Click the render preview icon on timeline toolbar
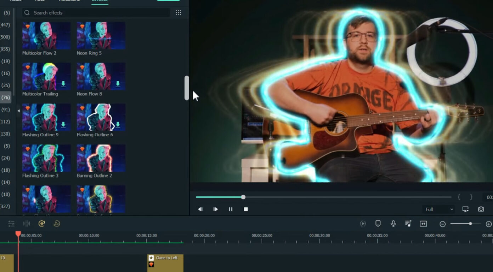The width and height of the screenshot is (493, 272). coord(363,224)
